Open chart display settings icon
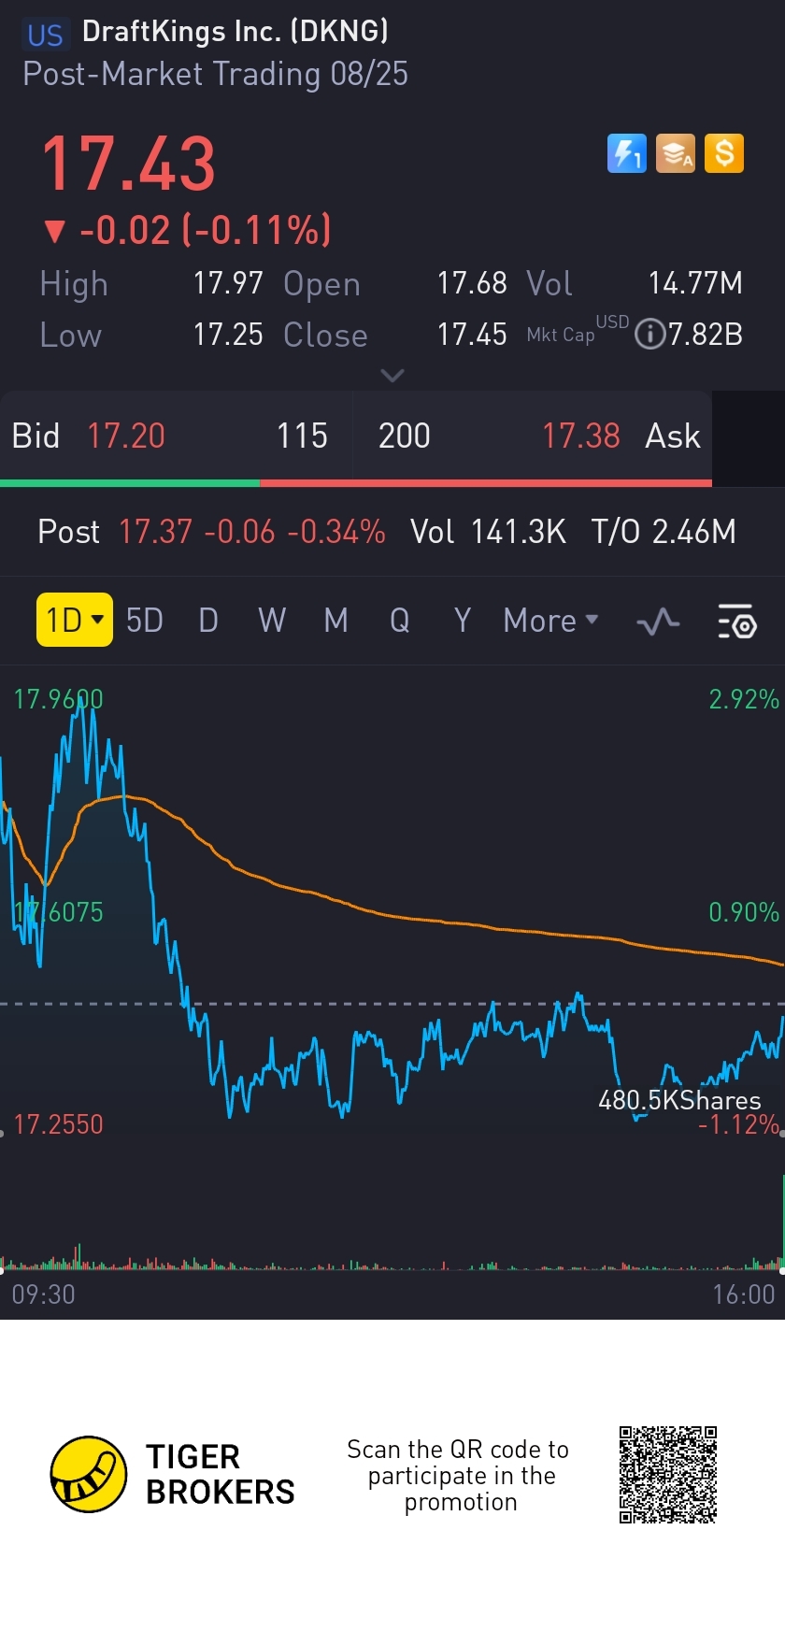 [736, 621]
